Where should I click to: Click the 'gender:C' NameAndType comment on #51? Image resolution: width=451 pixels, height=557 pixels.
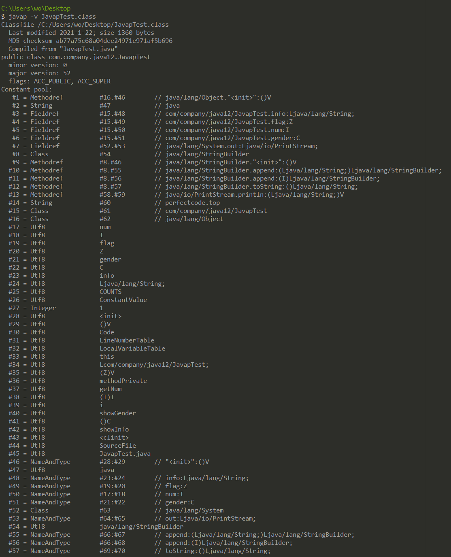(179, 502)
